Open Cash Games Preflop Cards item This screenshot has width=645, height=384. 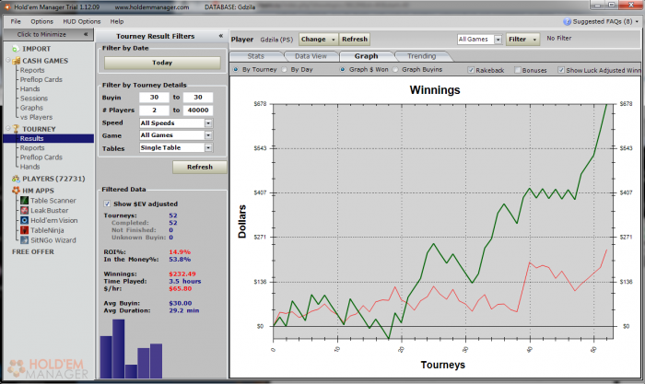[x=41, y=80]
